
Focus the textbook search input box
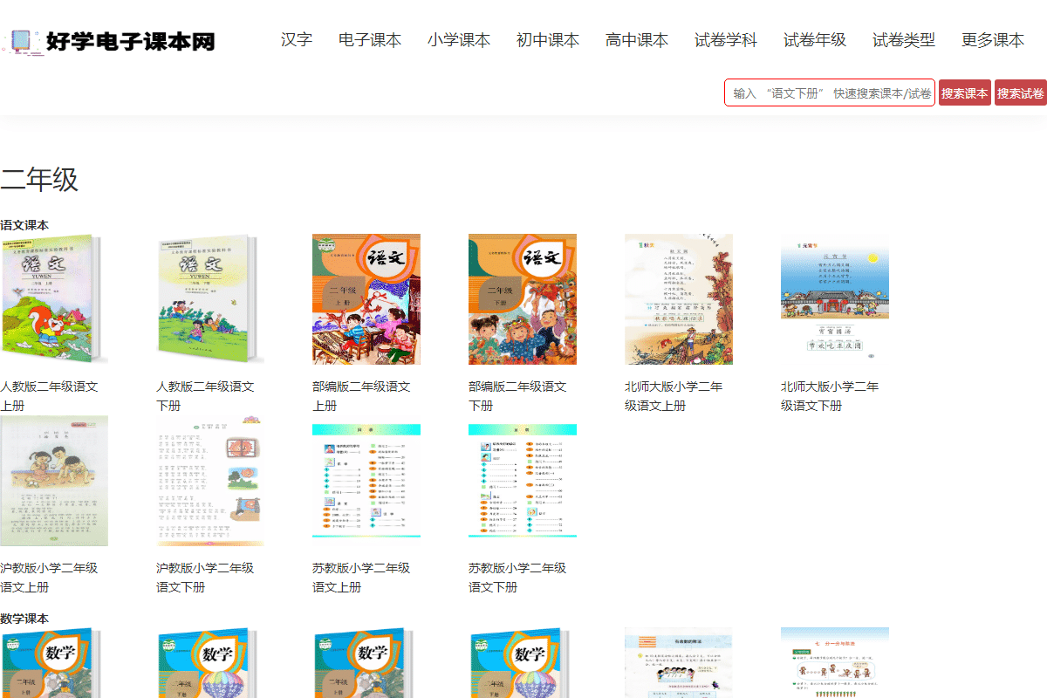click(830, 92)
